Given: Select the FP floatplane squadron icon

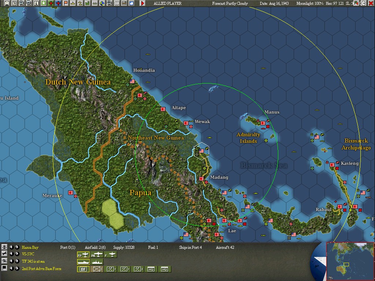Looking at the screenshot, I should 83,255.
